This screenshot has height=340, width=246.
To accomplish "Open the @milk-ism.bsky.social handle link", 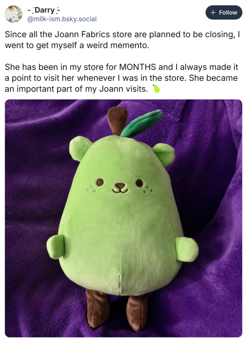I will (x=62, y=19).
